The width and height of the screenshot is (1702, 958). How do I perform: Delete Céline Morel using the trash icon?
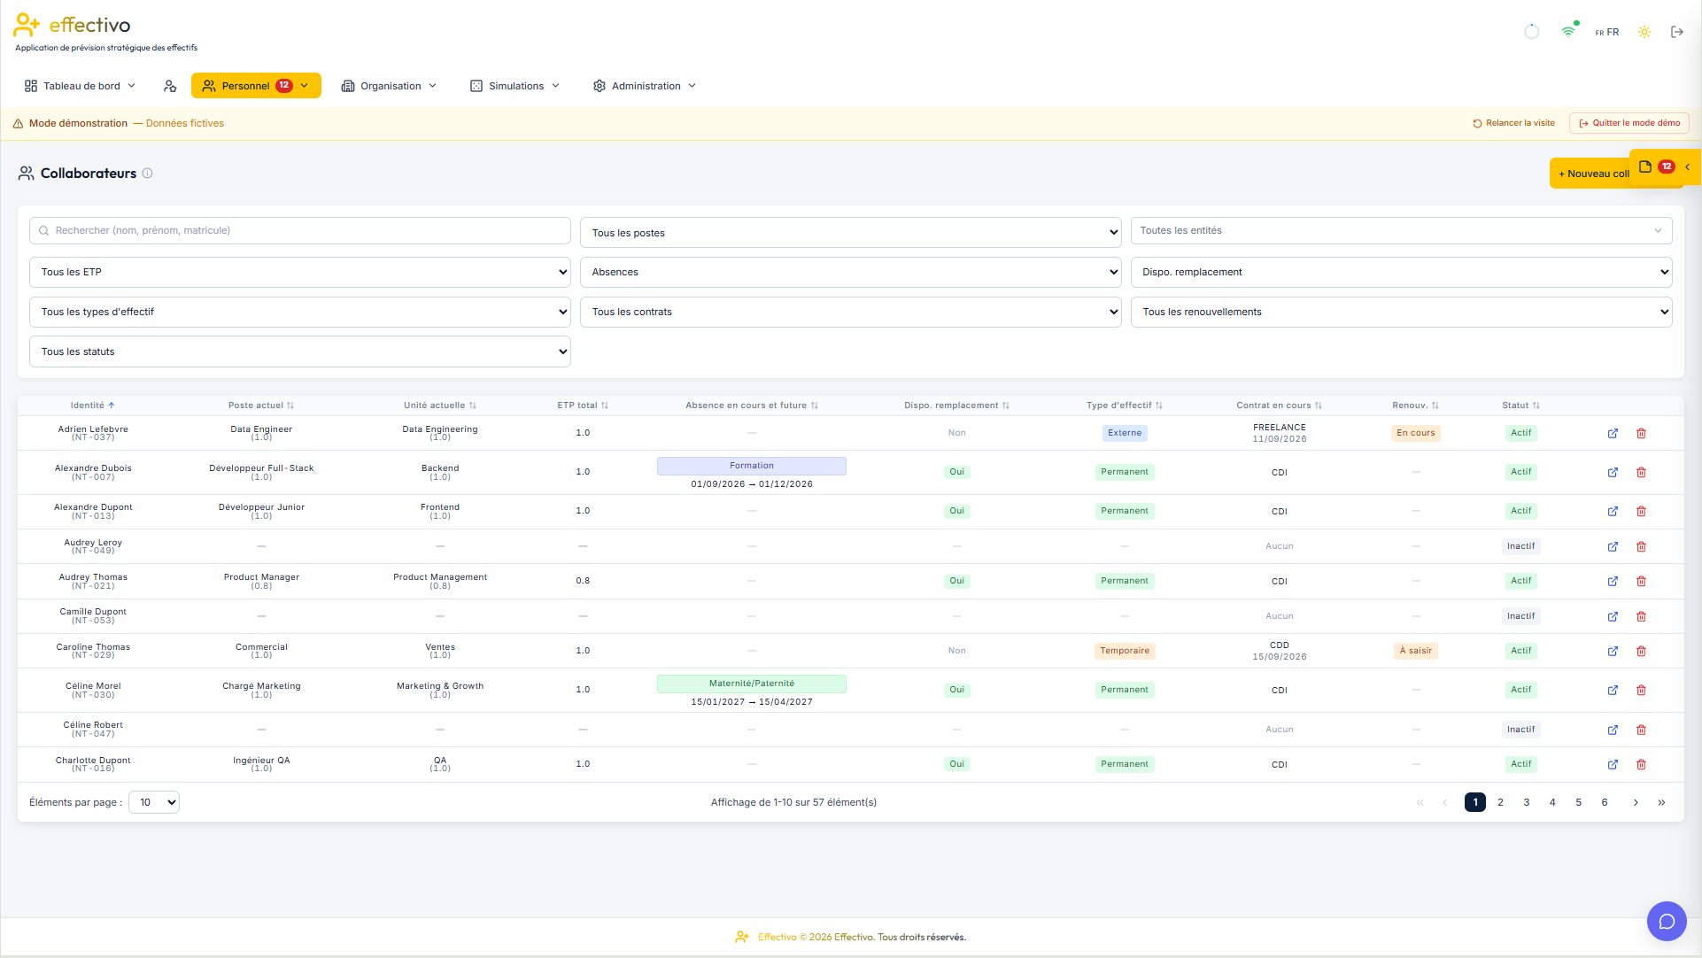1641,690
